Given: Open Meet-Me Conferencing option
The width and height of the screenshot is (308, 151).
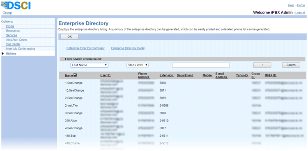Looking at the screenshot, I should point(21,49).
